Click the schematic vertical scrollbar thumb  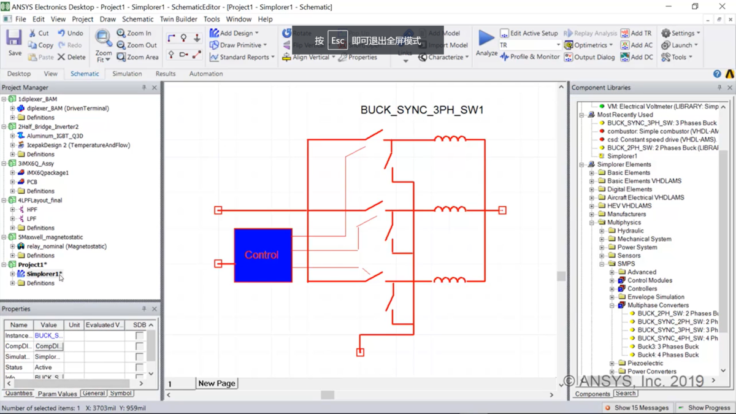(561, 276)
